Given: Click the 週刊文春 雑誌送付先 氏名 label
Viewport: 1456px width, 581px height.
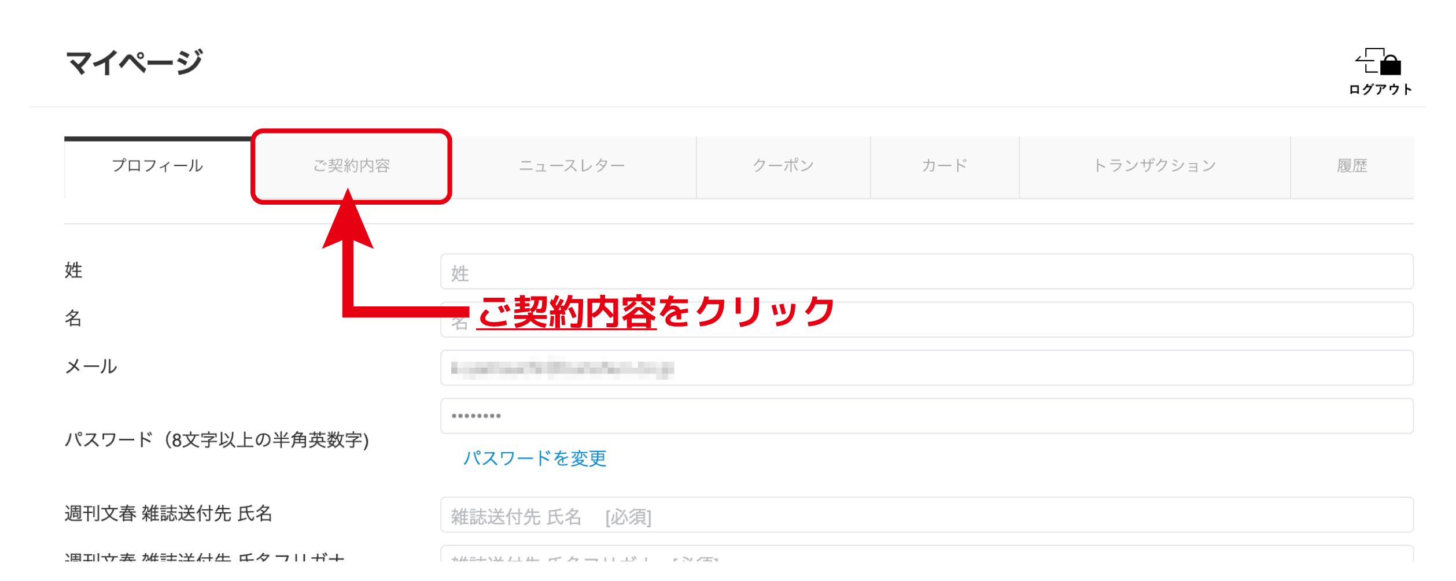Looking at the screenshot, I should [168, 513].
